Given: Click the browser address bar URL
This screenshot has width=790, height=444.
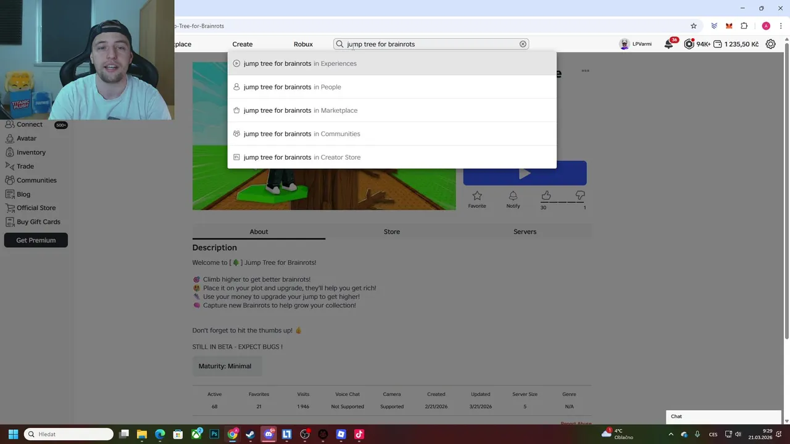Looking at the screenshot, I should pos(199,26).
